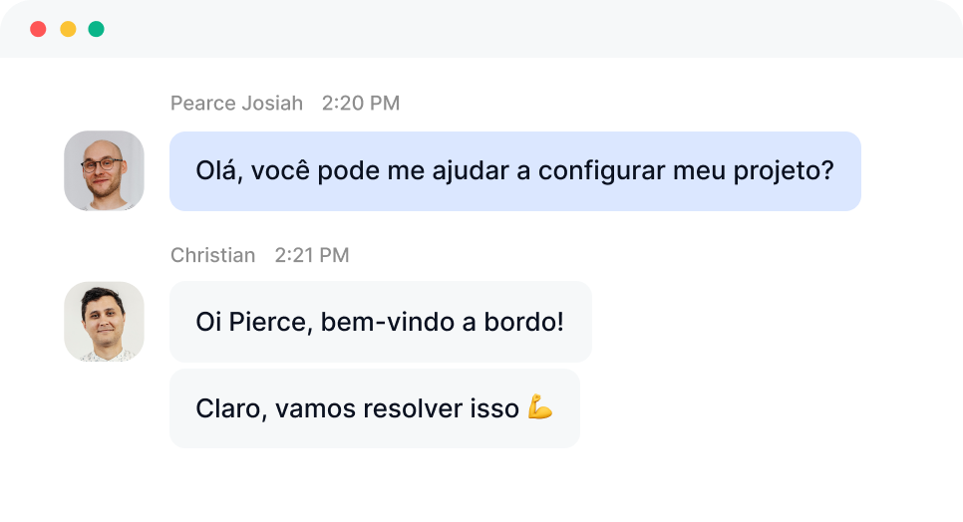
Task: Click the yellow minimize window dot
Action: (68, 29)
